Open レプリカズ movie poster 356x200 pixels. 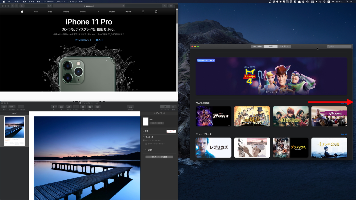point(213,148)
